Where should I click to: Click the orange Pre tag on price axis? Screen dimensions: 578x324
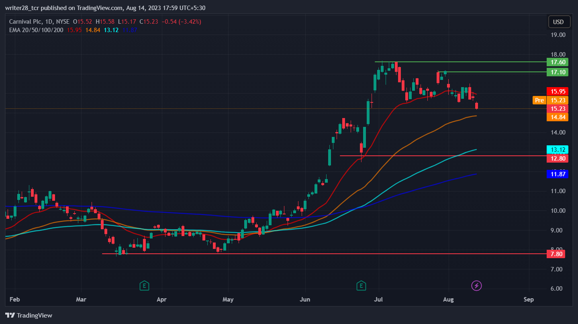coord(539,100)
